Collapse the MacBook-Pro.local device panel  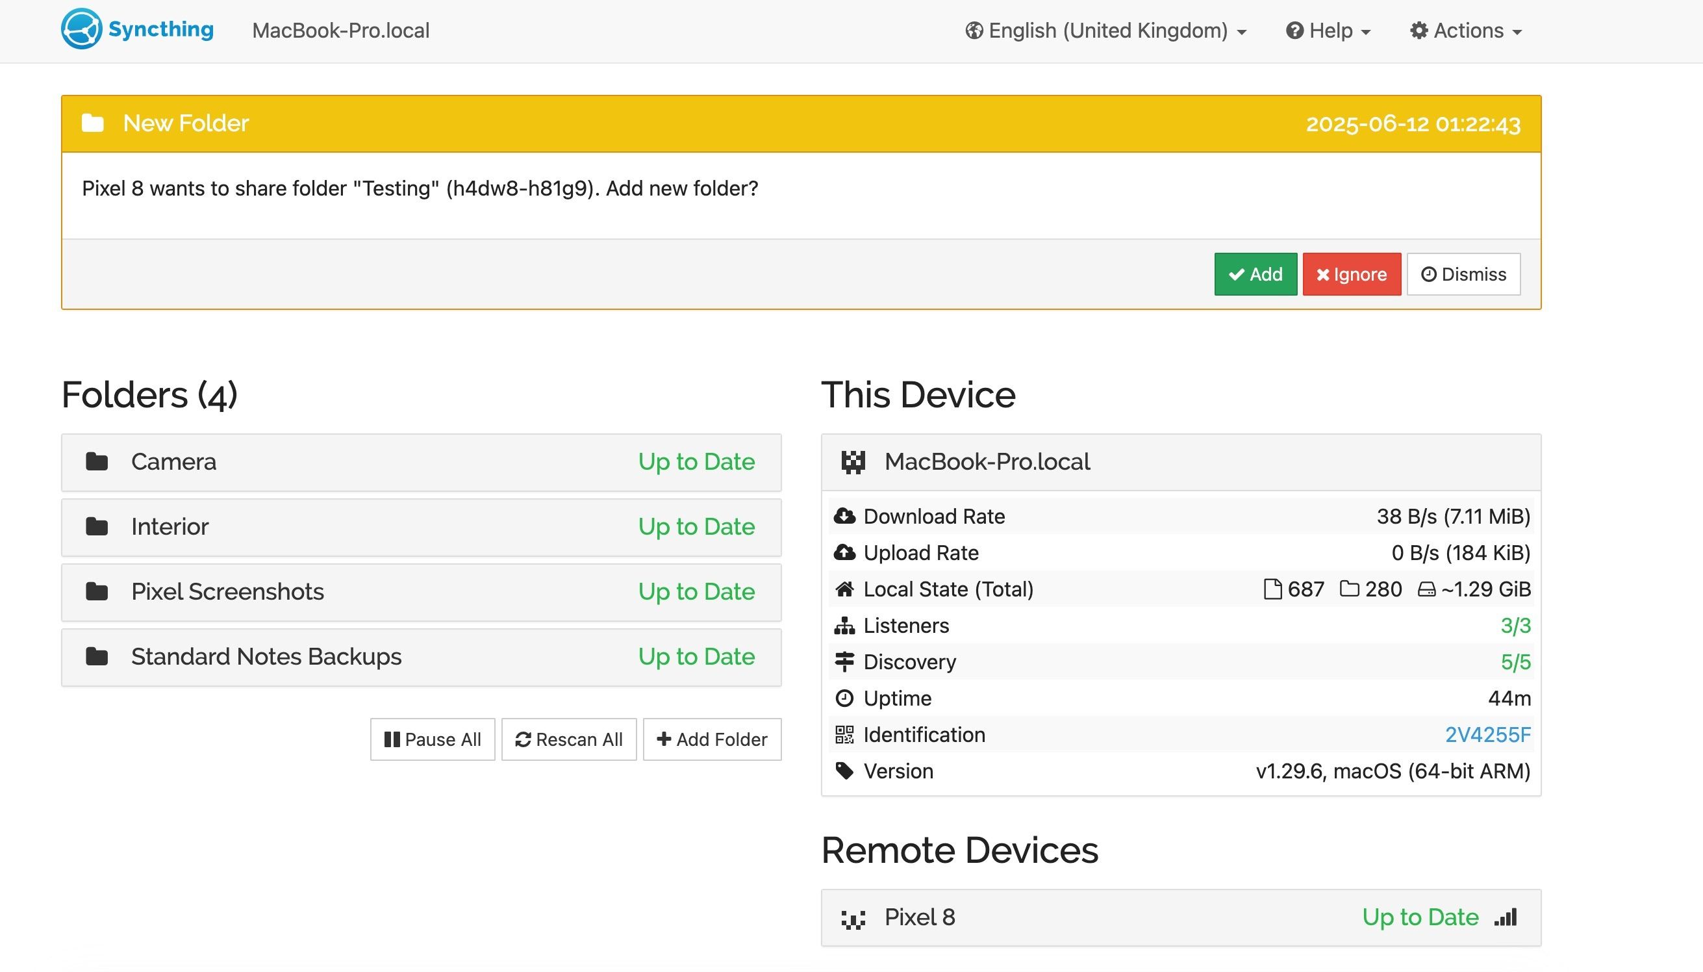(1181, 462)
